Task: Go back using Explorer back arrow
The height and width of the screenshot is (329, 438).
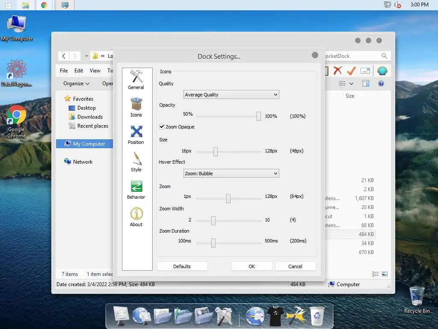Action: pos(64,56)
